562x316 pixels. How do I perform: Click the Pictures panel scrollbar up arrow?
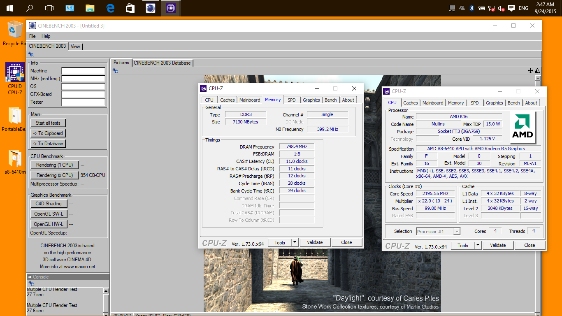click(x=537, y=77)
